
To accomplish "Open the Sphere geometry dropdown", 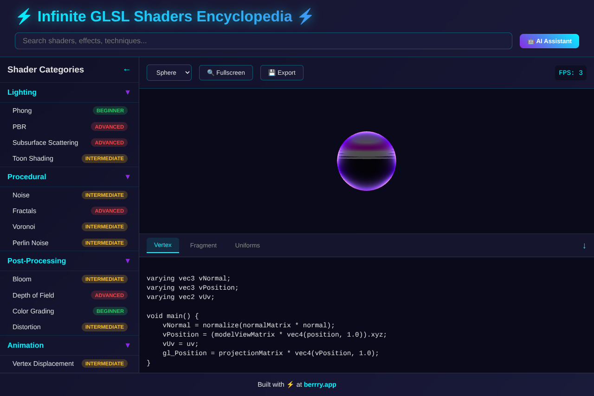I will point(169,72).
